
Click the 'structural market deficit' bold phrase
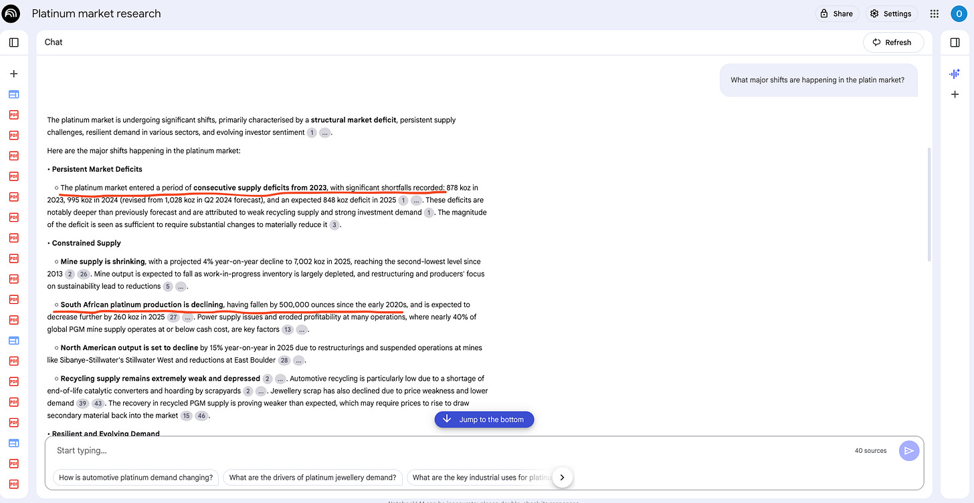[353, 120]
